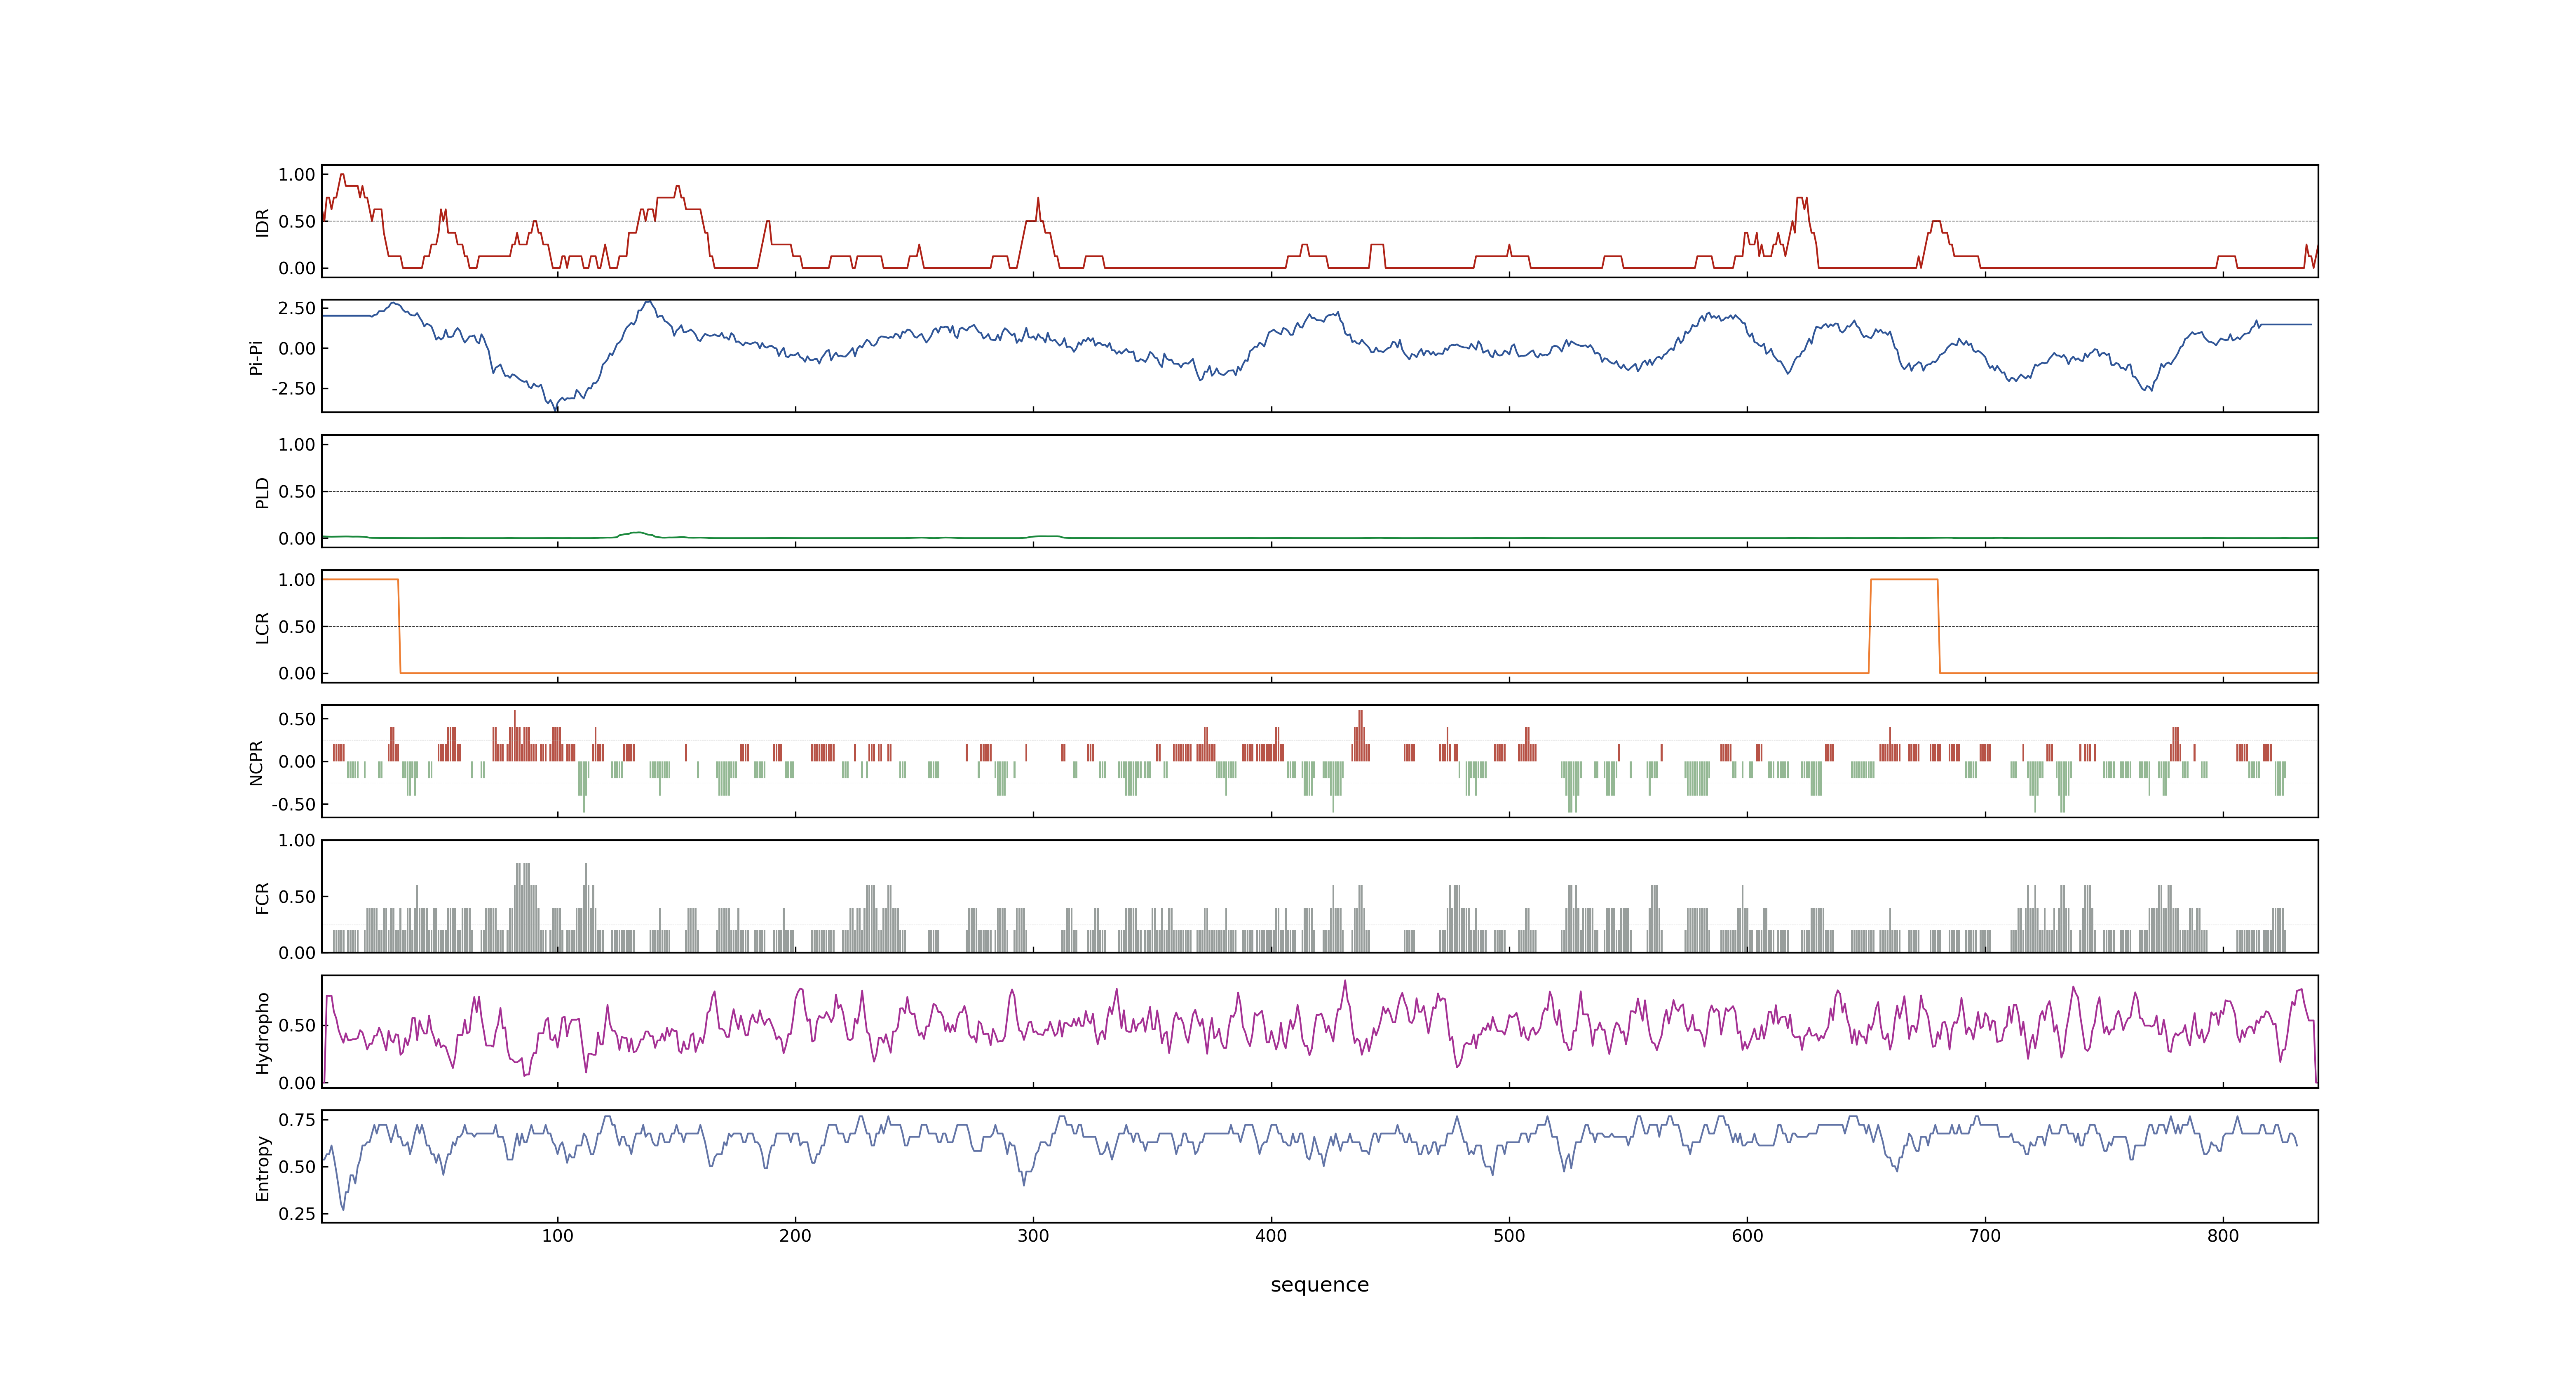Click the -0.50 tick of the NCPR panel
This screenshot has height=1374, width=2576.
[x=294, y=805]
